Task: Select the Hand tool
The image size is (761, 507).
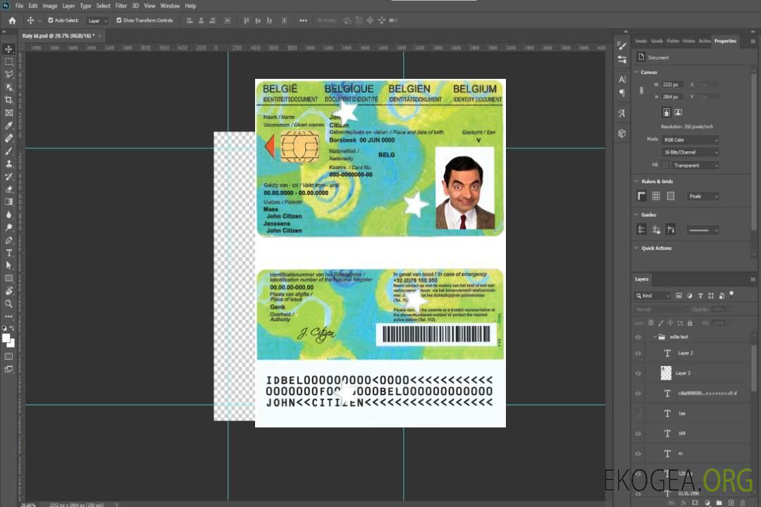Action: (x=8, y=291)
